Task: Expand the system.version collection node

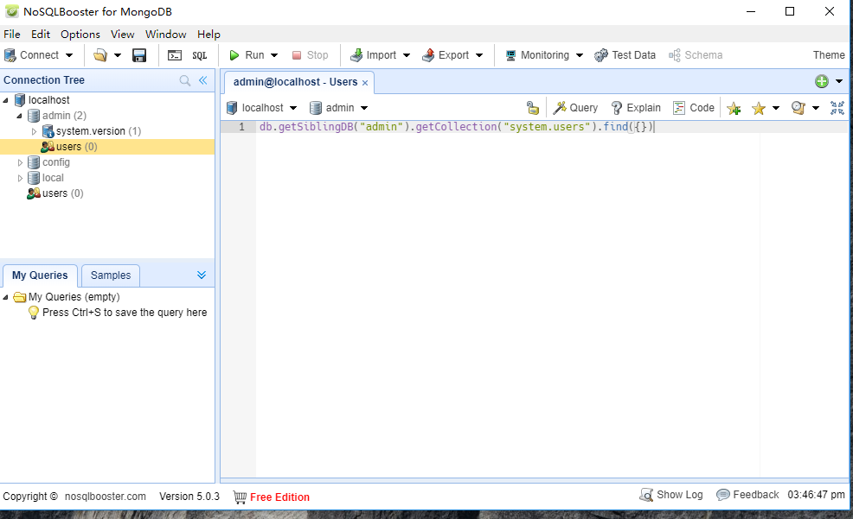Action: point(34,131)
